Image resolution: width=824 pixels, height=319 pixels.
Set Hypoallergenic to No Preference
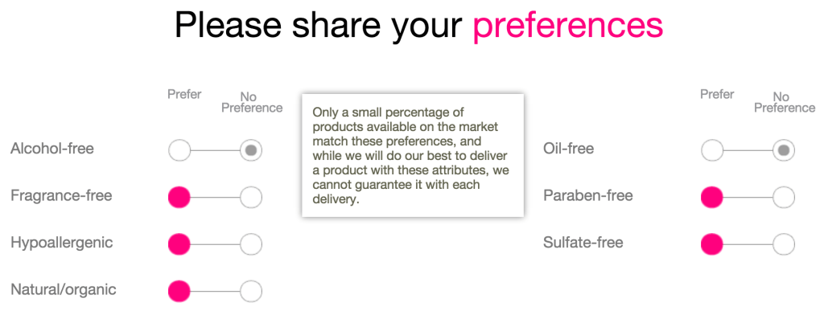click(x=251, y=244)
